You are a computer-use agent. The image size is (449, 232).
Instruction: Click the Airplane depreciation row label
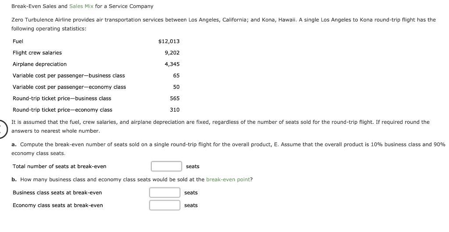coord(39,64)
